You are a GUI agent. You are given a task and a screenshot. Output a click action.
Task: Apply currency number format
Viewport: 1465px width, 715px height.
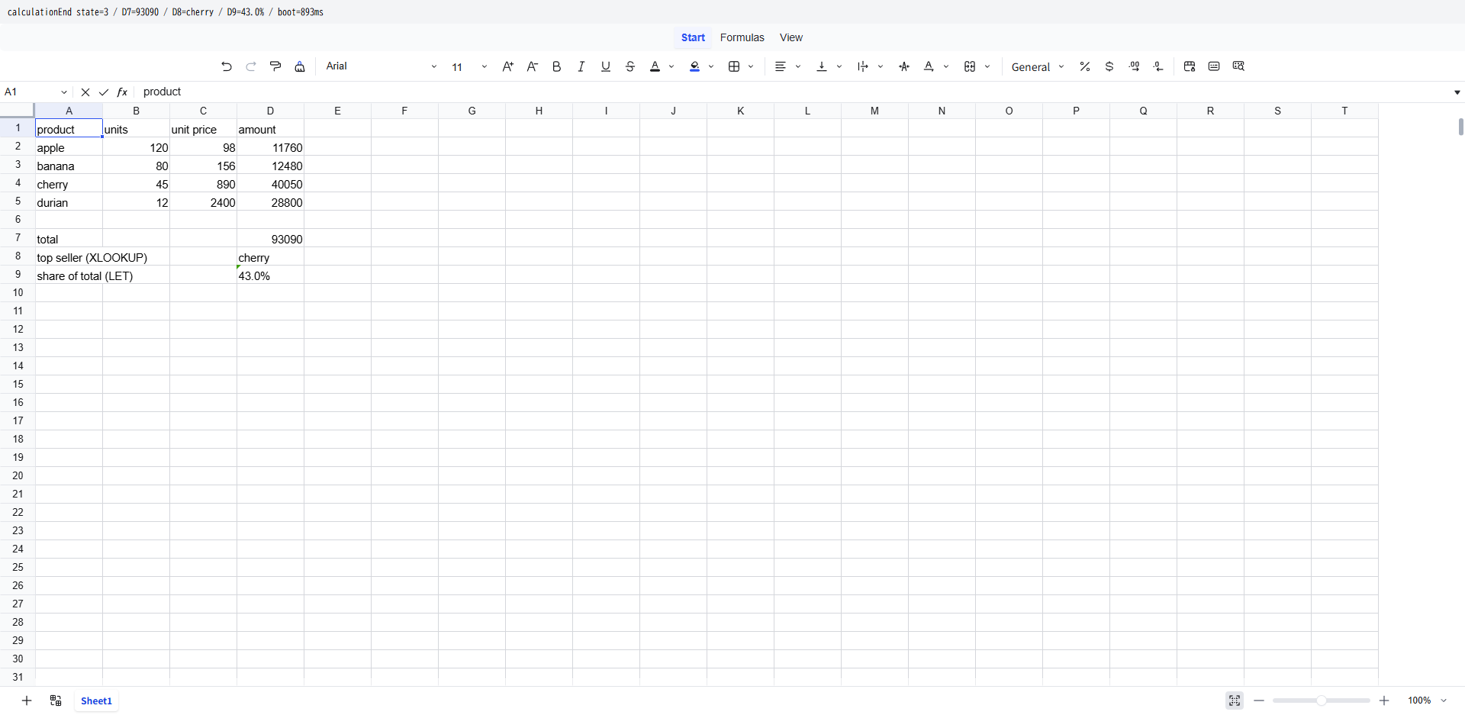[x=1109, y=66]
